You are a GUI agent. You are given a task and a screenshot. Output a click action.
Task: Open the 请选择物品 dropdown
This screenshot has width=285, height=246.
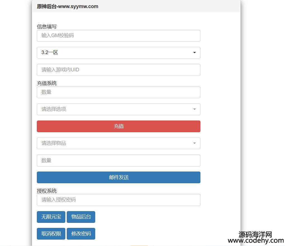point(119,143)
